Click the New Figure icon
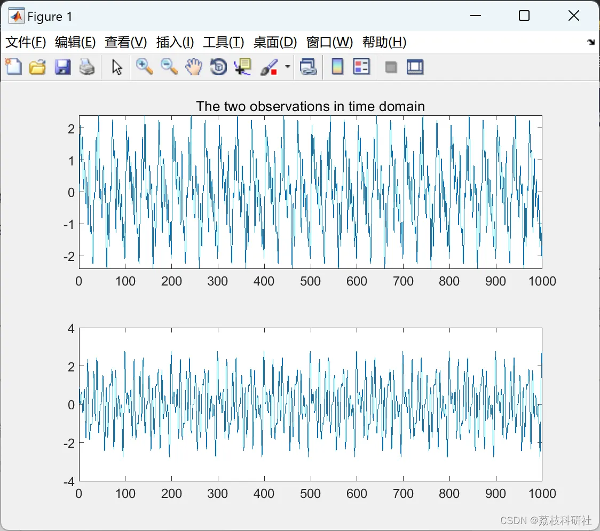600x531 pixels. [13, 67]
